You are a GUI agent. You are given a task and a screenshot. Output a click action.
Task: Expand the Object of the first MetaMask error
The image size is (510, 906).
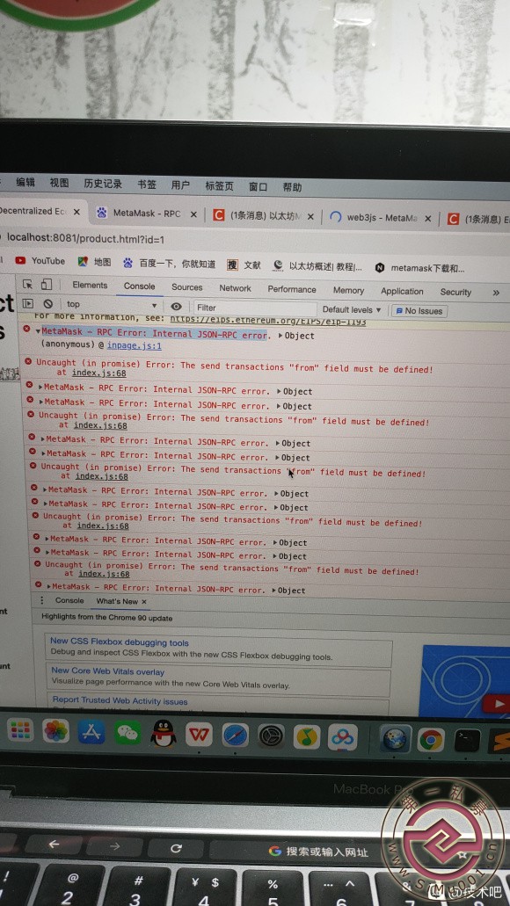pos(296,336)
